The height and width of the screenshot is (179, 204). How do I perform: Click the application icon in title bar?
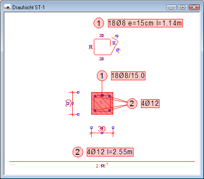pyautogui.click(x=7, y=7)
